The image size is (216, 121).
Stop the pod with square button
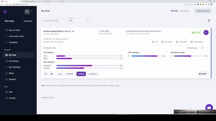point(52,74)
